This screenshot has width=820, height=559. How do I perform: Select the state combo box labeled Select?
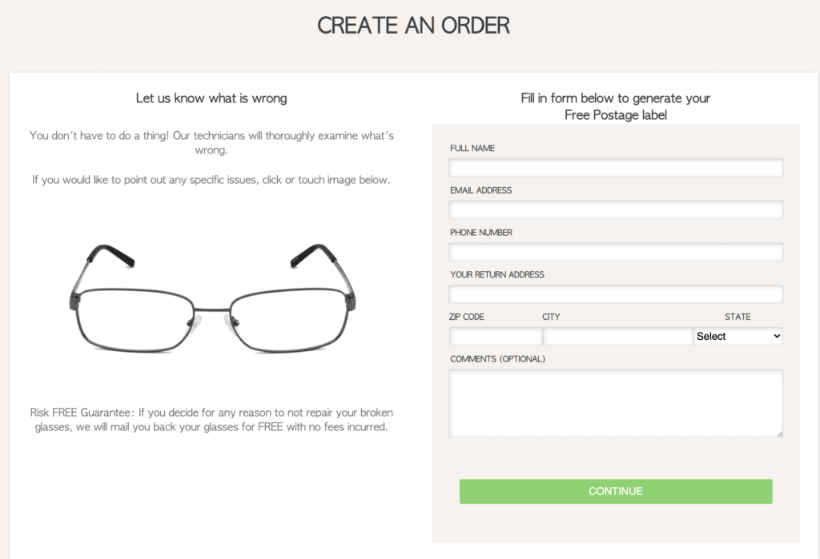[738, 336]
